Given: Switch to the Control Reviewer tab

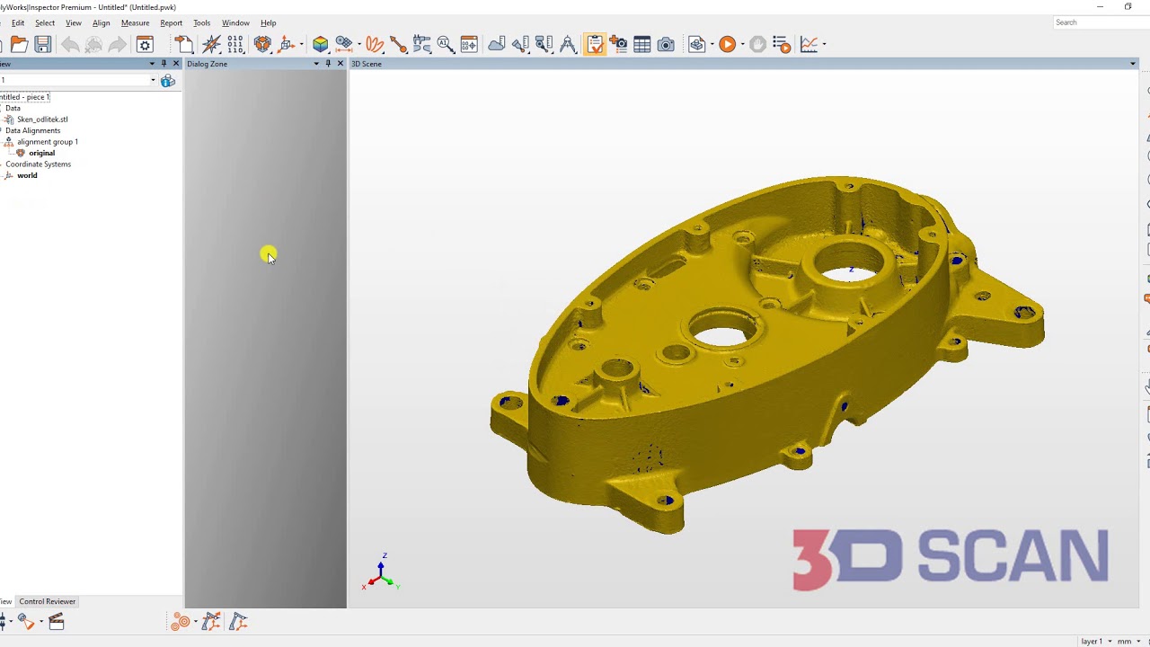Looking at the screenshot, I should point(47,601).
